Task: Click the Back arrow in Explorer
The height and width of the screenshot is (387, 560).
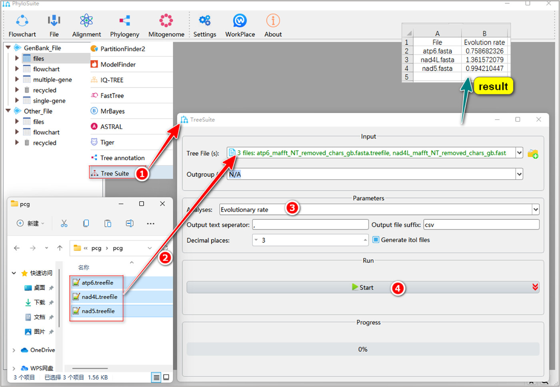Action: point(17,248)
